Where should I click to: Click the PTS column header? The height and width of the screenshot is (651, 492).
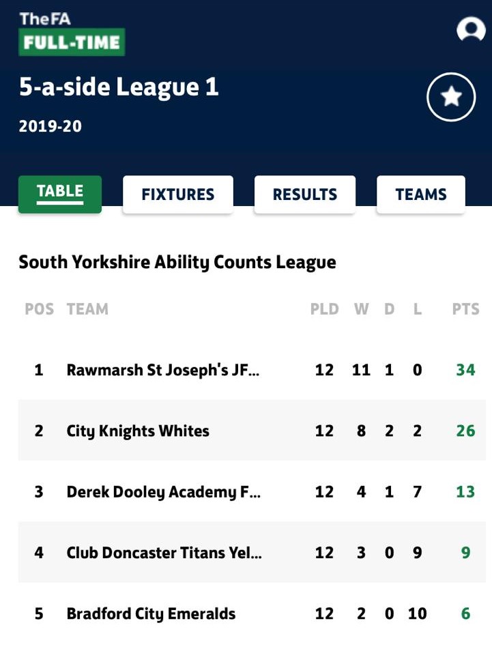[465, 309]
